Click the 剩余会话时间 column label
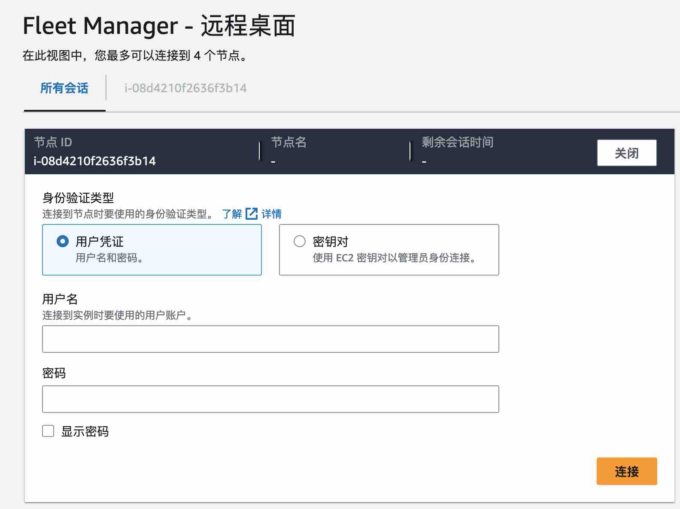 (458, 142)
